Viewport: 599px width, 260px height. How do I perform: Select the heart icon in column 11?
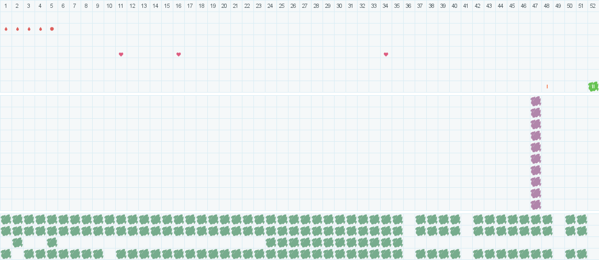click(121, 54)
